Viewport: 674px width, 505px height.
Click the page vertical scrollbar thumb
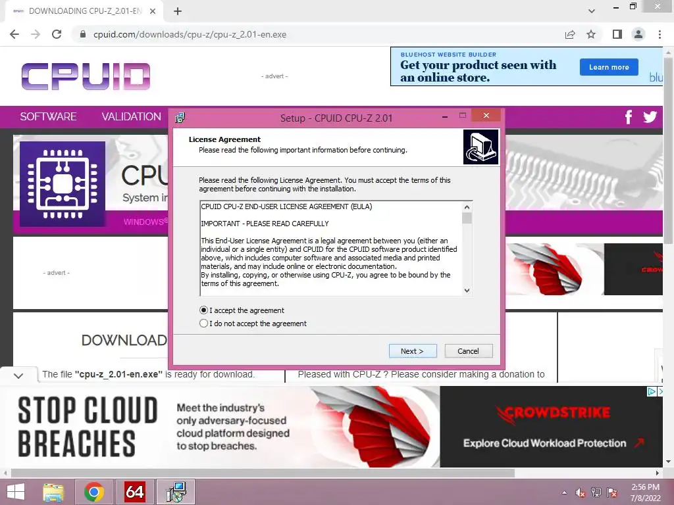click(668, 151)
